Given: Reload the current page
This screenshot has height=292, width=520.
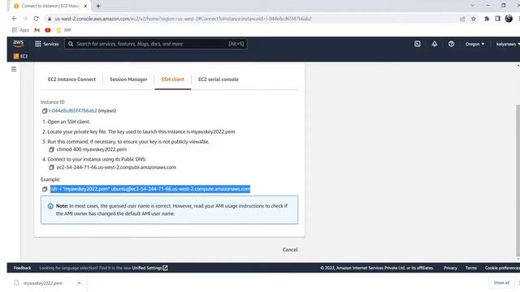Looking at the screenshot, I should 36,19.
